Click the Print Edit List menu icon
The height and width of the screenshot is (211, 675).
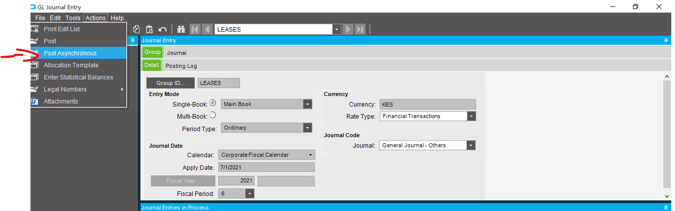click(35, 29)
